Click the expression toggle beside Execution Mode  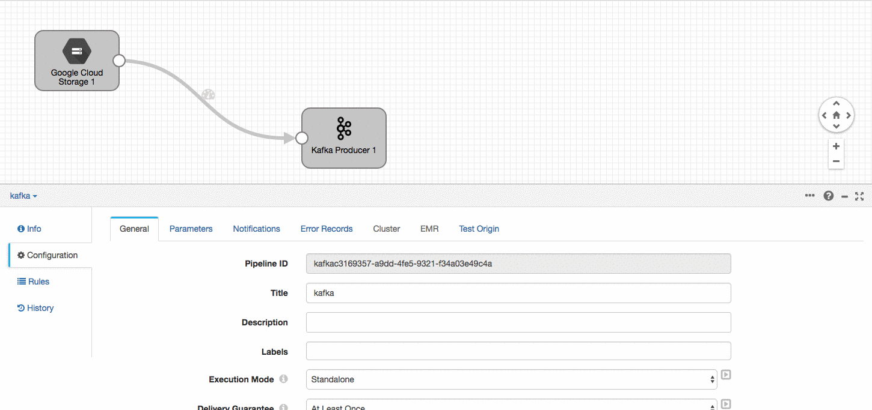[726, 375]
